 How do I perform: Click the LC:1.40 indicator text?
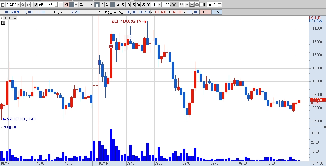[x=315, y=18]
